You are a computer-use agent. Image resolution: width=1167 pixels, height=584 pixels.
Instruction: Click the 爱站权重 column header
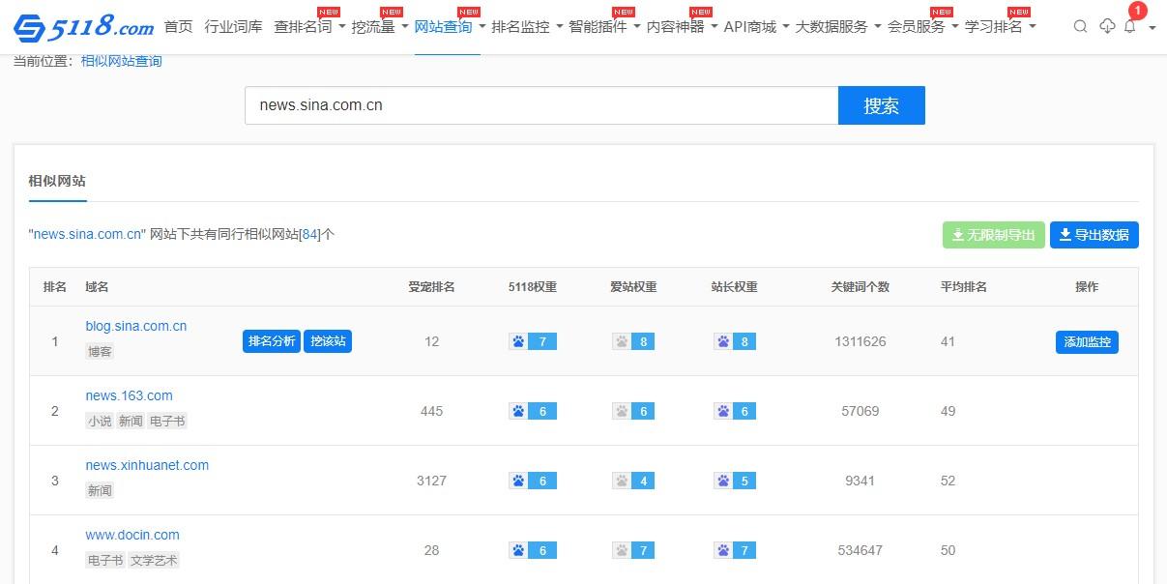[633, 287]
